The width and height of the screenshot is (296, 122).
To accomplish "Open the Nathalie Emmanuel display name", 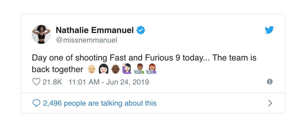I will (x=95, y=30).
